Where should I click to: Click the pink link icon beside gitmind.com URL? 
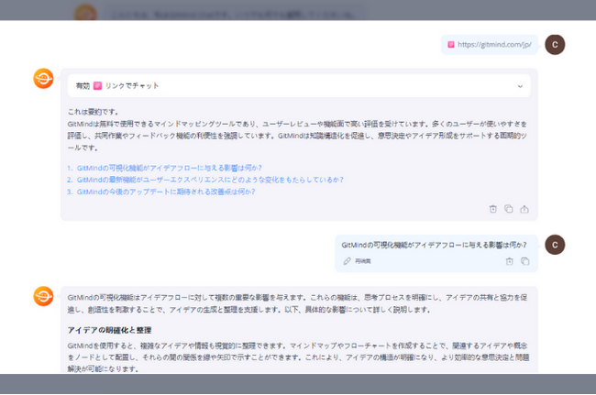pyautogui.click(x=451, y=44)
